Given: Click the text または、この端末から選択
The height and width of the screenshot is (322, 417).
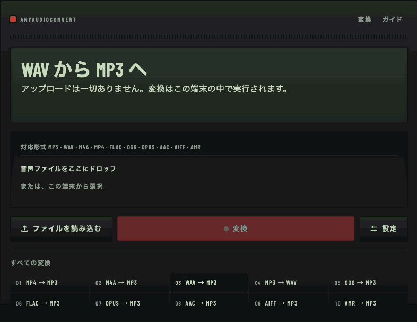Looking at the screenshot, I should pyautogui.click(x=62, y=186).
